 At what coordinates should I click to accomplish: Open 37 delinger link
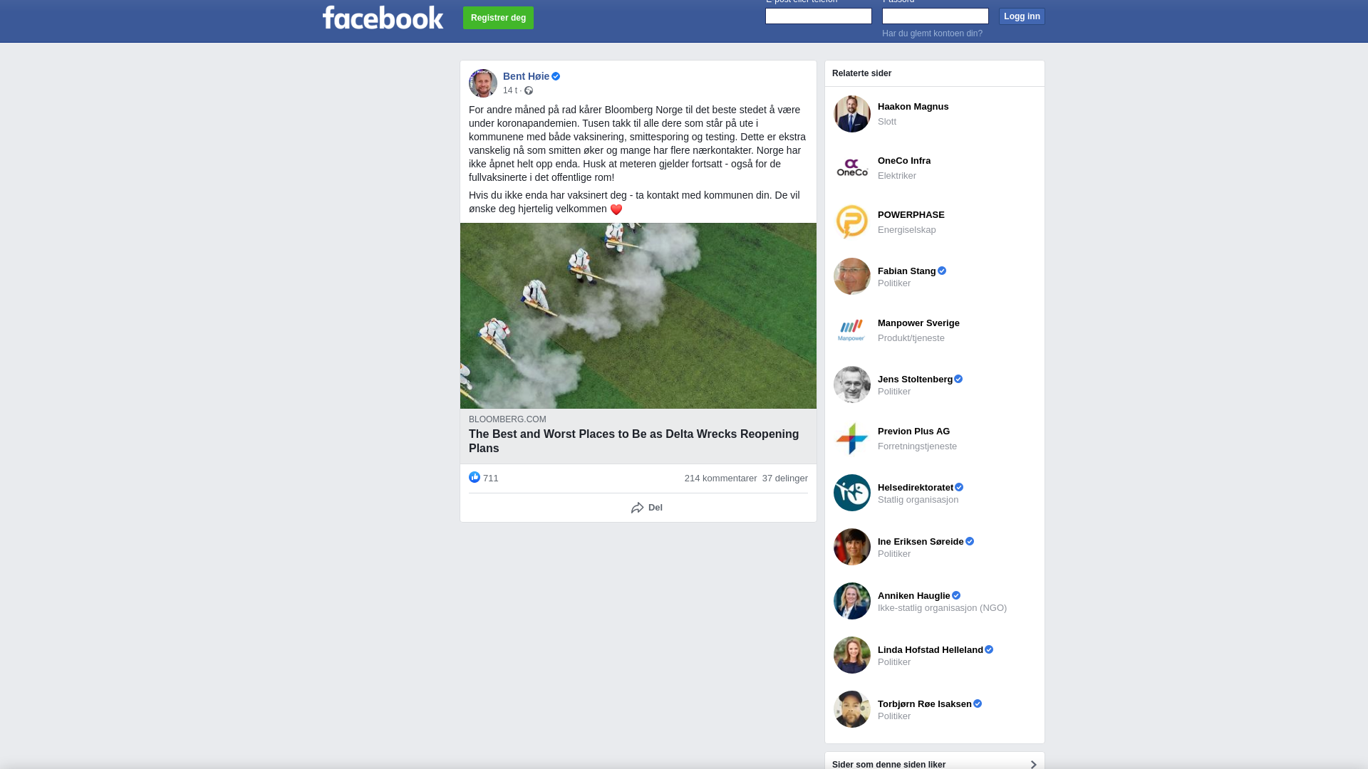(x=784, y=478)
